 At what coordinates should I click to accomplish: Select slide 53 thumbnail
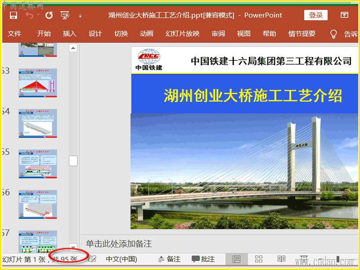(x=38, y=83)
